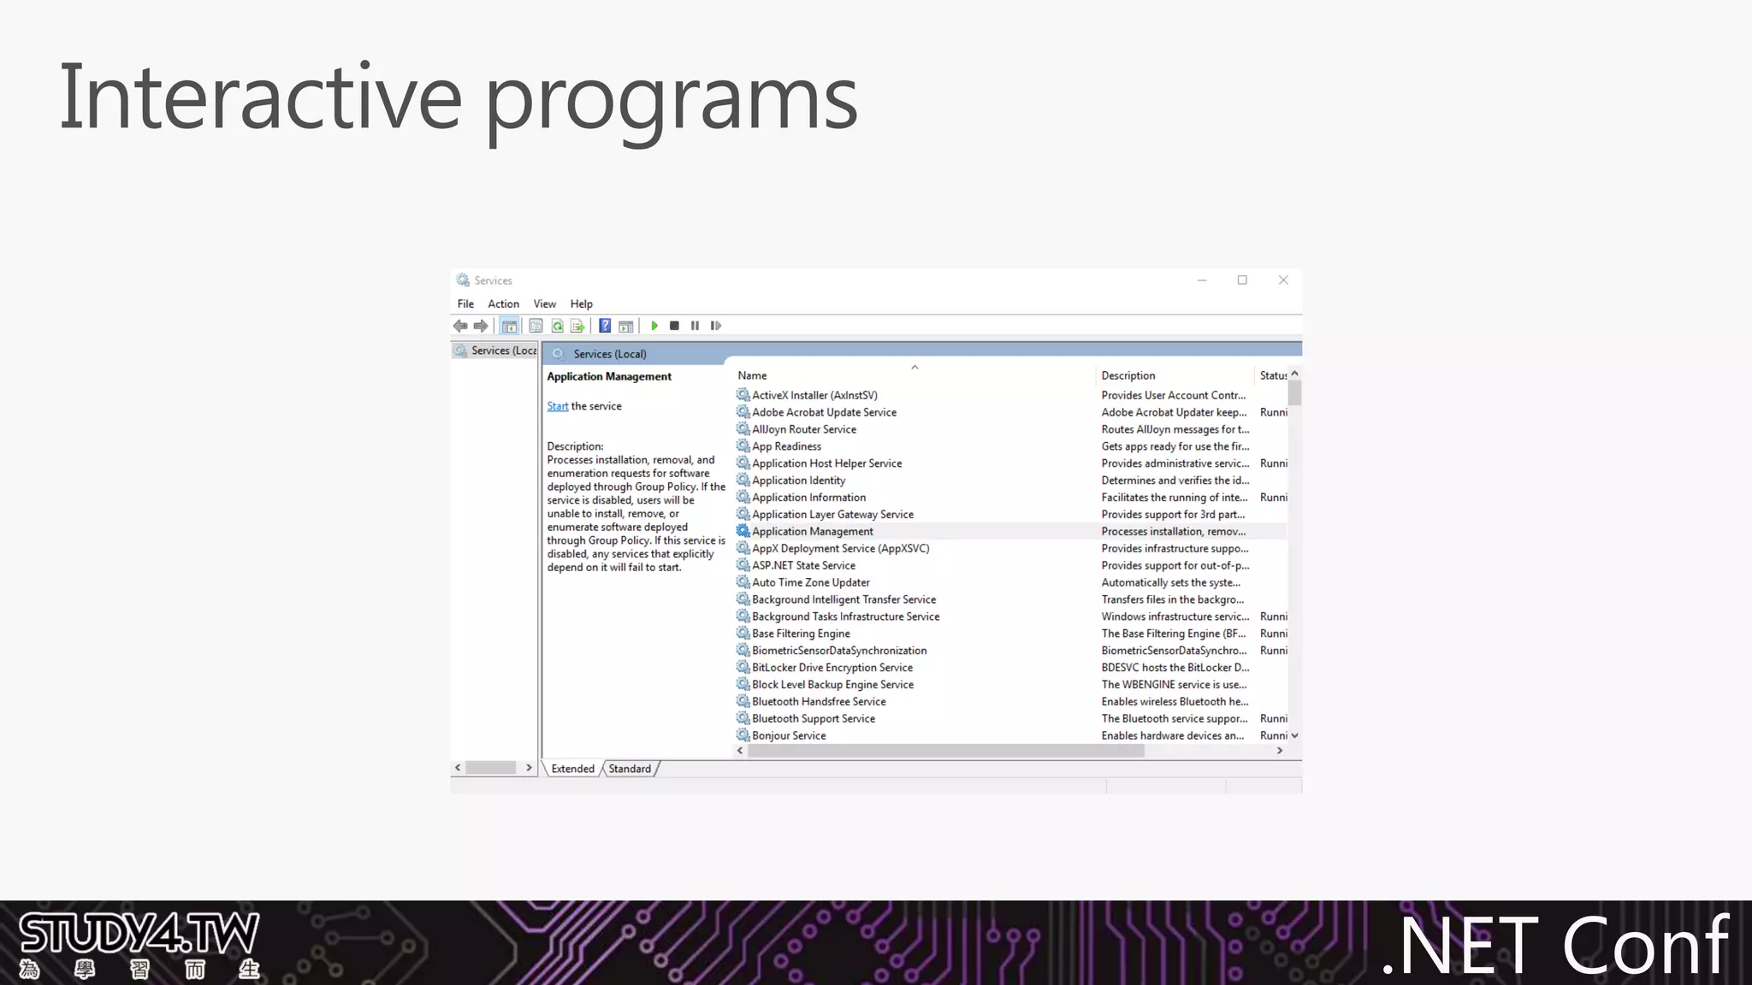Select the Bluetooth Support Service row
The image size is (1752, 985).
(813, 718)
